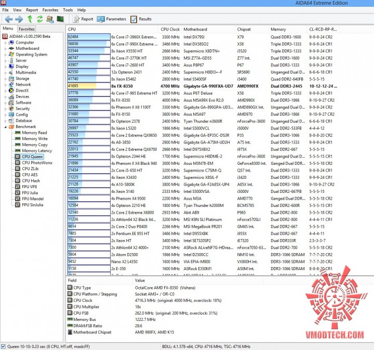The image size is (374, 350).
Task: Click the green Refresh icon
Action: click(40, 19)
